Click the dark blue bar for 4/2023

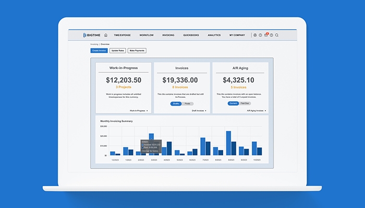click(169, 149)
